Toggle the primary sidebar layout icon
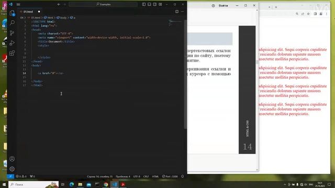The height and width of the screenshot is (188, 335). [x=144, y=4]
